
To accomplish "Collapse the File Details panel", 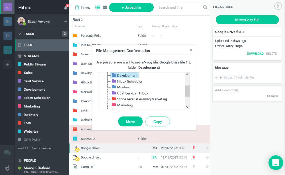I will coord(278,6).
